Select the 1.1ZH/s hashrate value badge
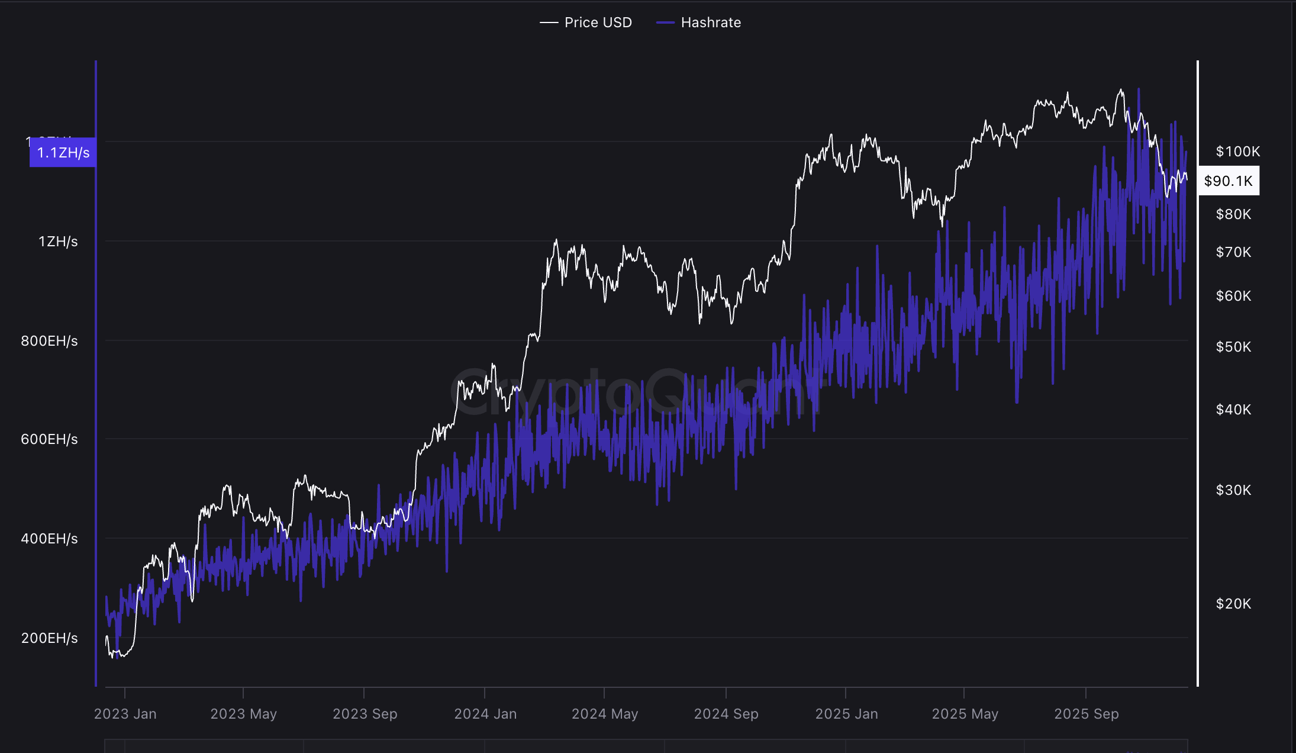Viewport: 1296px width, 753px height. (x=62, y=153)
